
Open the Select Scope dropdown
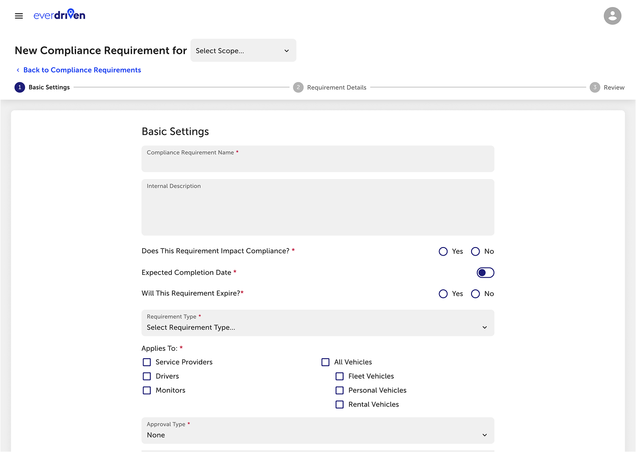pos(243,51)
